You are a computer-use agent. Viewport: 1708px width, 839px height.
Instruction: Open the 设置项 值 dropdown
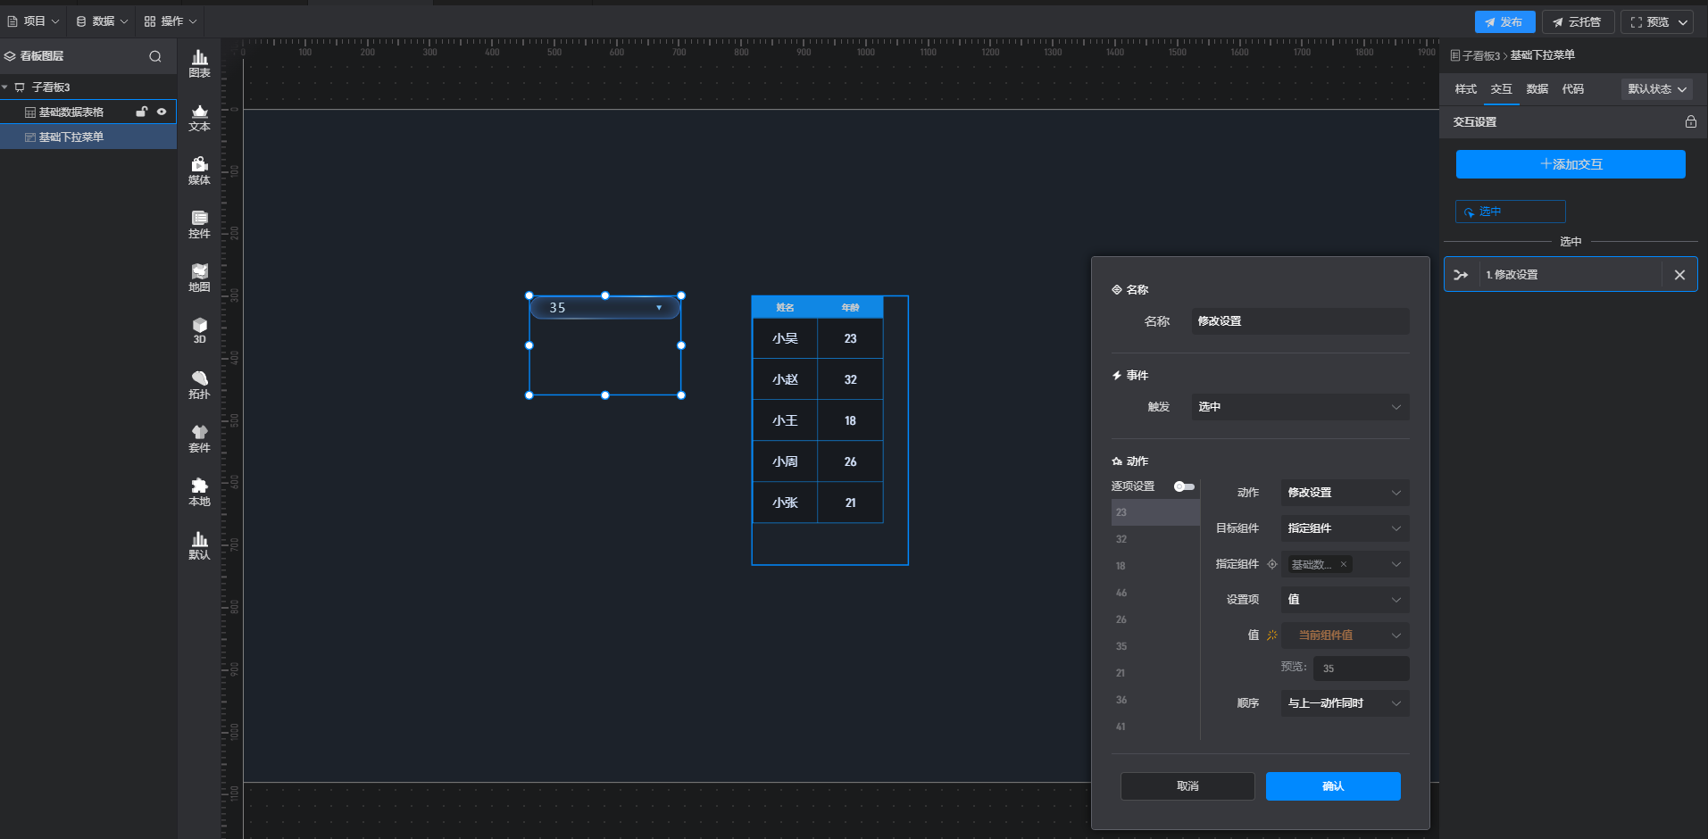pos(1345,600)
